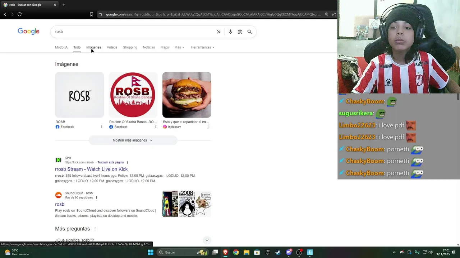Open Google Lens image search icon
Viewport: 460px width, 258px height.
(240, 32)
